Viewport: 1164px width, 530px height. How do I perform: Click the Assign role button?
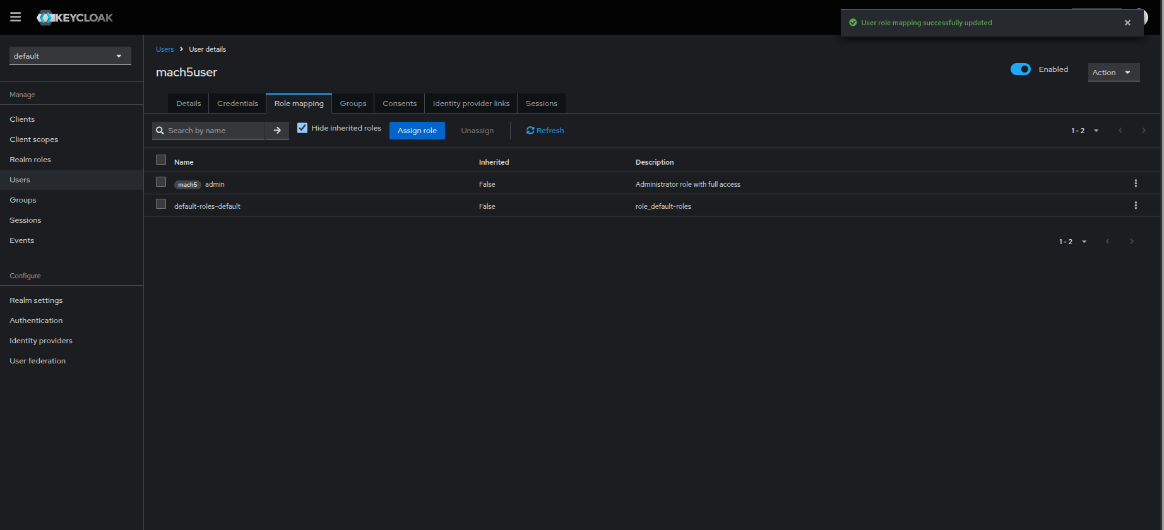click(417, 131)
